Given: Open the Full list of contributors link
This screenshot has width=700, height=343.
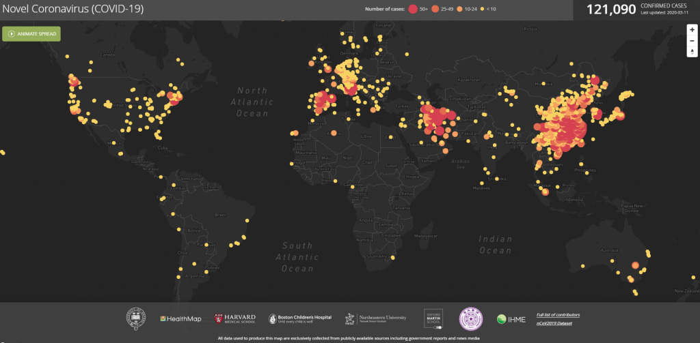Looking at the screenshot, I should (558, 314).
